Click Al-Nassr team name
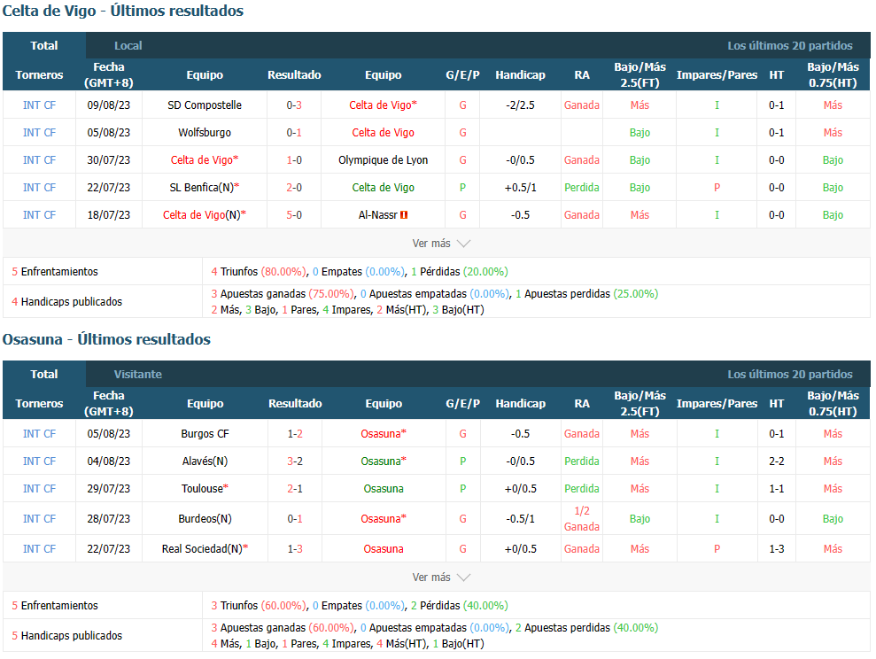 coord(377,215)
